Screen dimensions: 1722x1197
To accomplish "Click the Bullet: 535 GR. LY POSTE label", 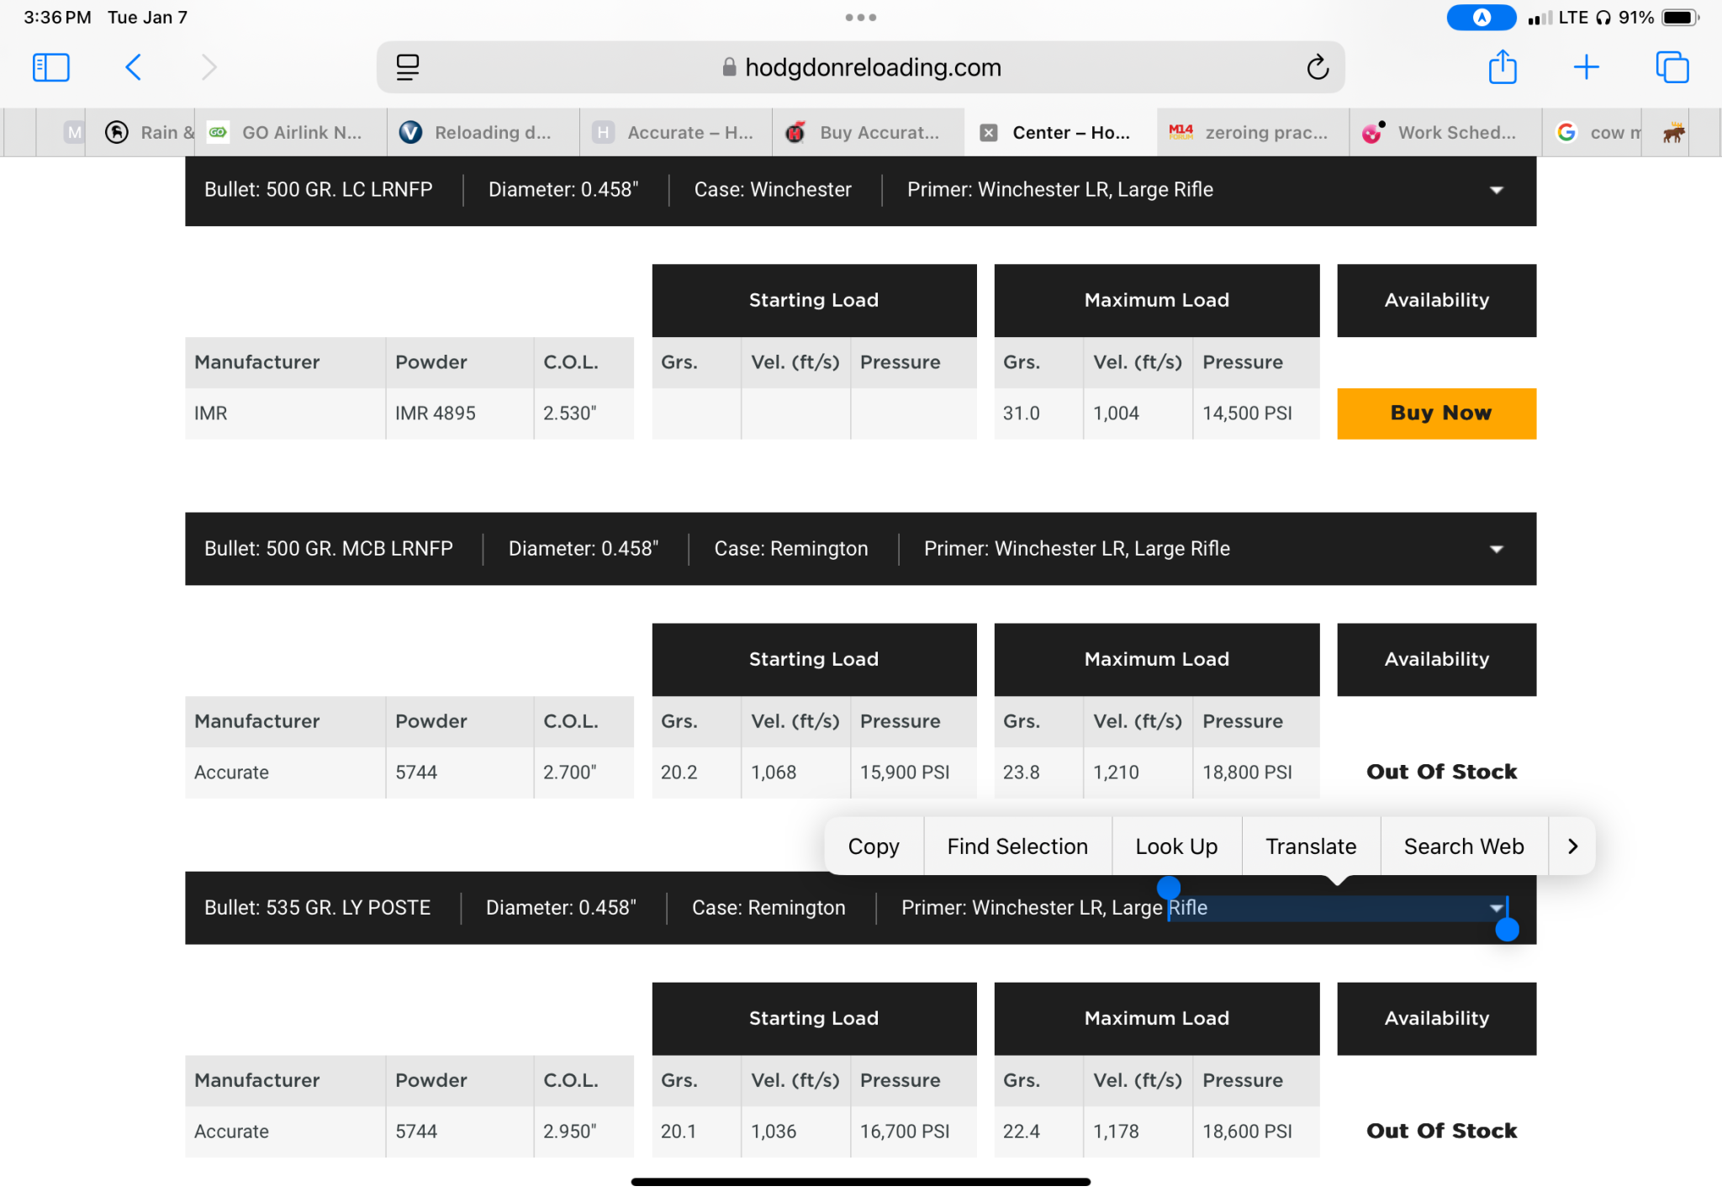I will [317, 908].
